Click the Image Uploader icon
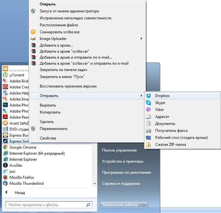Screen dimensions: 221x213 [33, 39]
